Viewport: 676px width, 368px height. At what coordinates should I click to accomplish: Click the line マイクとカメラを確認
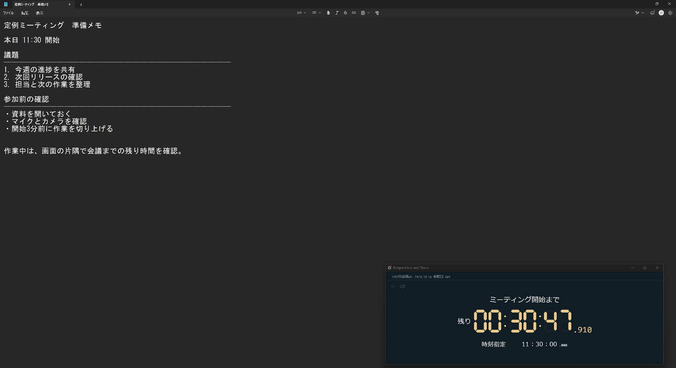49,121
